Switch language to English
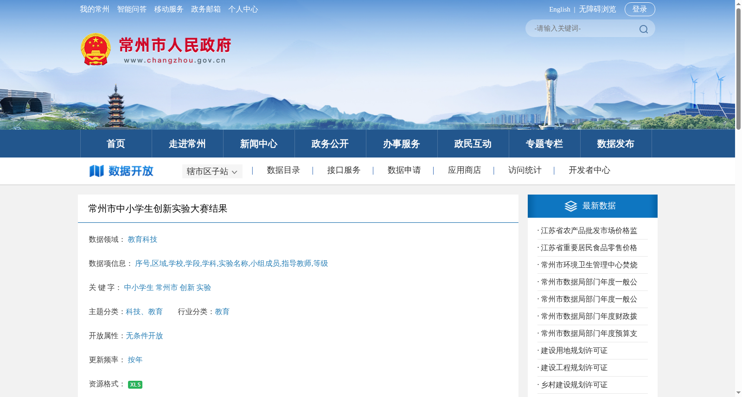This screenshot has width=742, height=397. coord(560,9)
